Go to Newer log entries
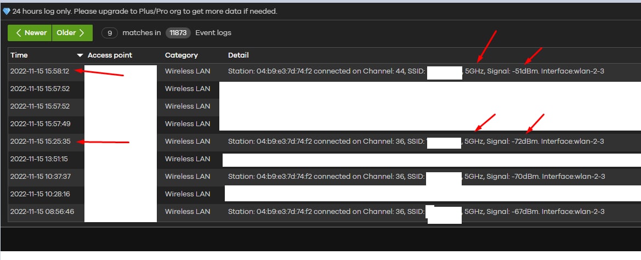This screenshot has width=641, height=260. pos(30,33)
